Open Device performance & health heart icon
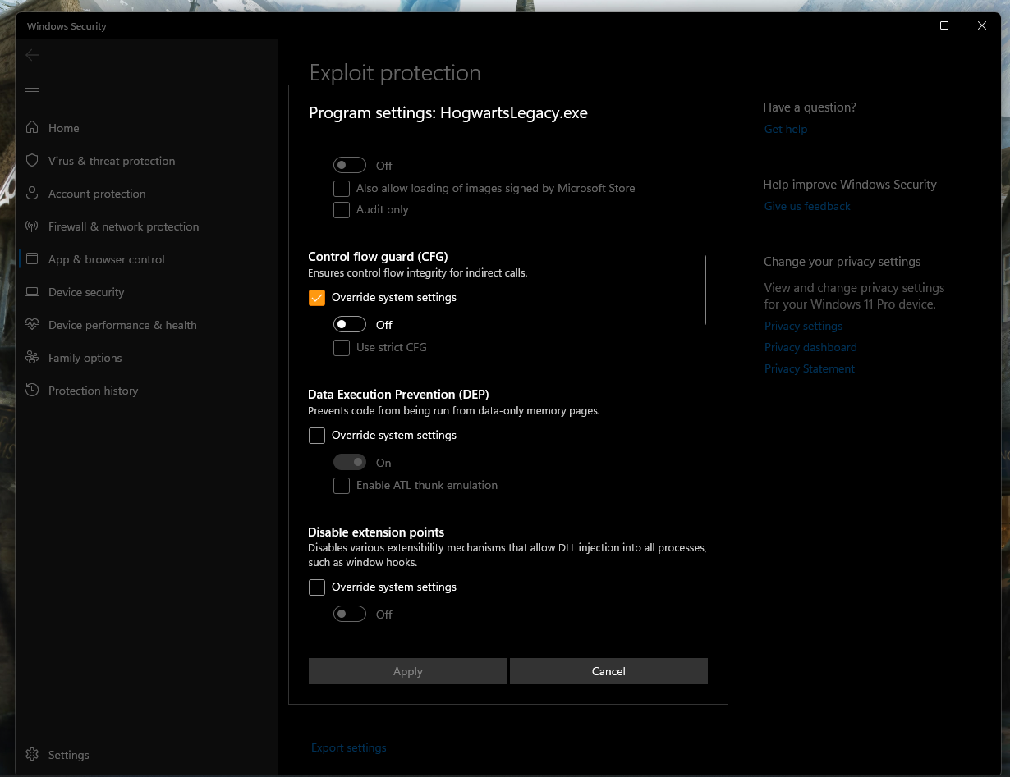1010x777 pixels. [32, 325]
